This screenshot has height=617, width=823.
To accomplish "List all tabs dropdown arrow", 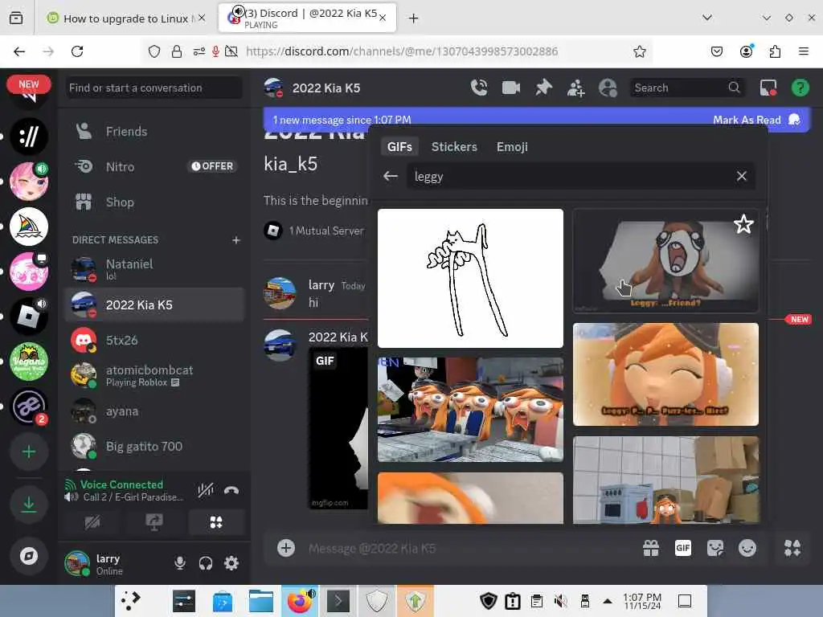I will click(707, 18).
